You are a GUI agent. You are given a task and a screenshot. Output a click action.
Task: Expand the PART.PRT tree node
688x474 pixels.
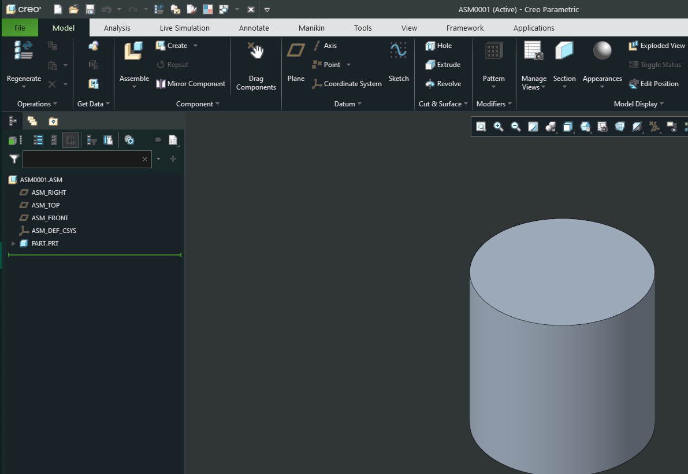pos(13,243)
